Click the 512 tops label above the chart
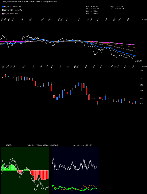This screenshot has height=194, width=147. point(79,20)
